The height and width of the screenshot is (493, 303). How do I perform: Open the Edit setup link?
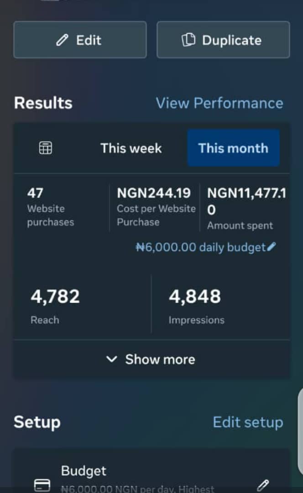pyautogui.click(x=248, y=422)
